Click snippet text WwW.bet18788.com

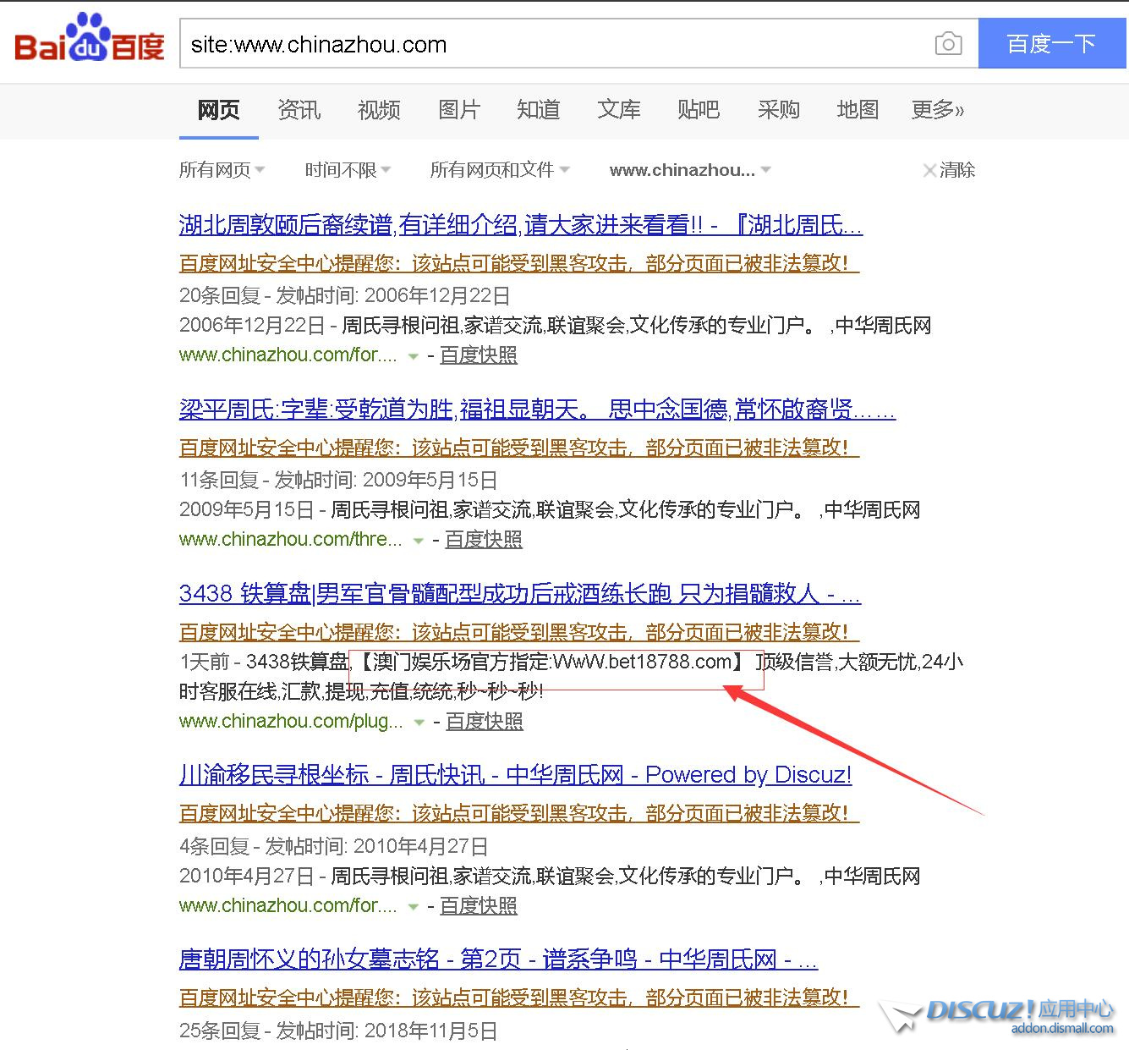[642, 662]
